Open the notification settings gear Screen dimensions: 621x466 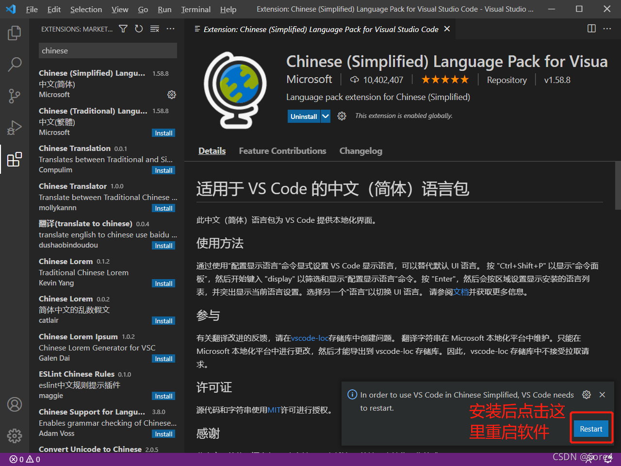(587, 395)
